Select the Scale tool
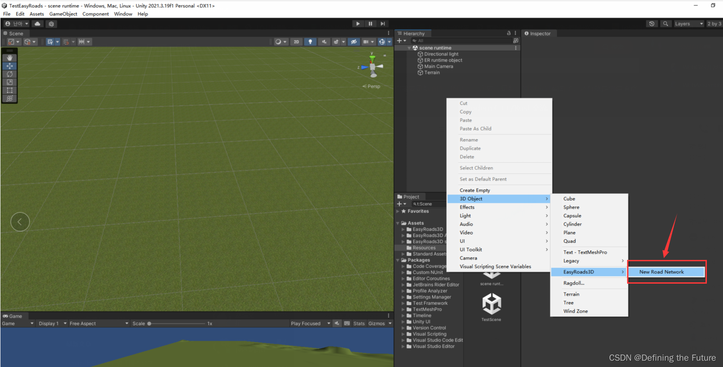723x367 pixels. [x=9, y=82]
